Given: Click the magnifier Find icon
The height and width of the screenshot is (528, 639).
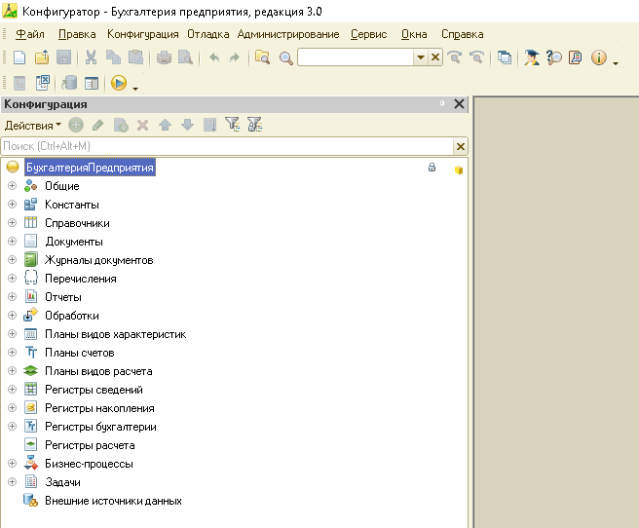Looking at the screenshot, I should [x=286, y=58].
